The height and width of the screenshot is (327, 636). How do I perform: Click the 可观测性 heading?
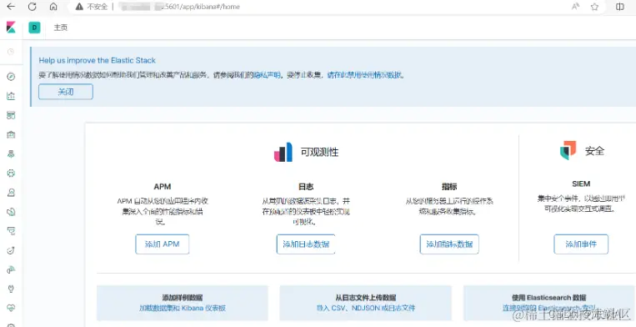(x=319, y=152)
